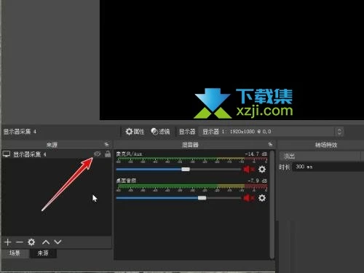Click the 显示器 label before the dropdown
This screenshot has height=273, width=364.
pyautogui.click(x=187, y=132)
